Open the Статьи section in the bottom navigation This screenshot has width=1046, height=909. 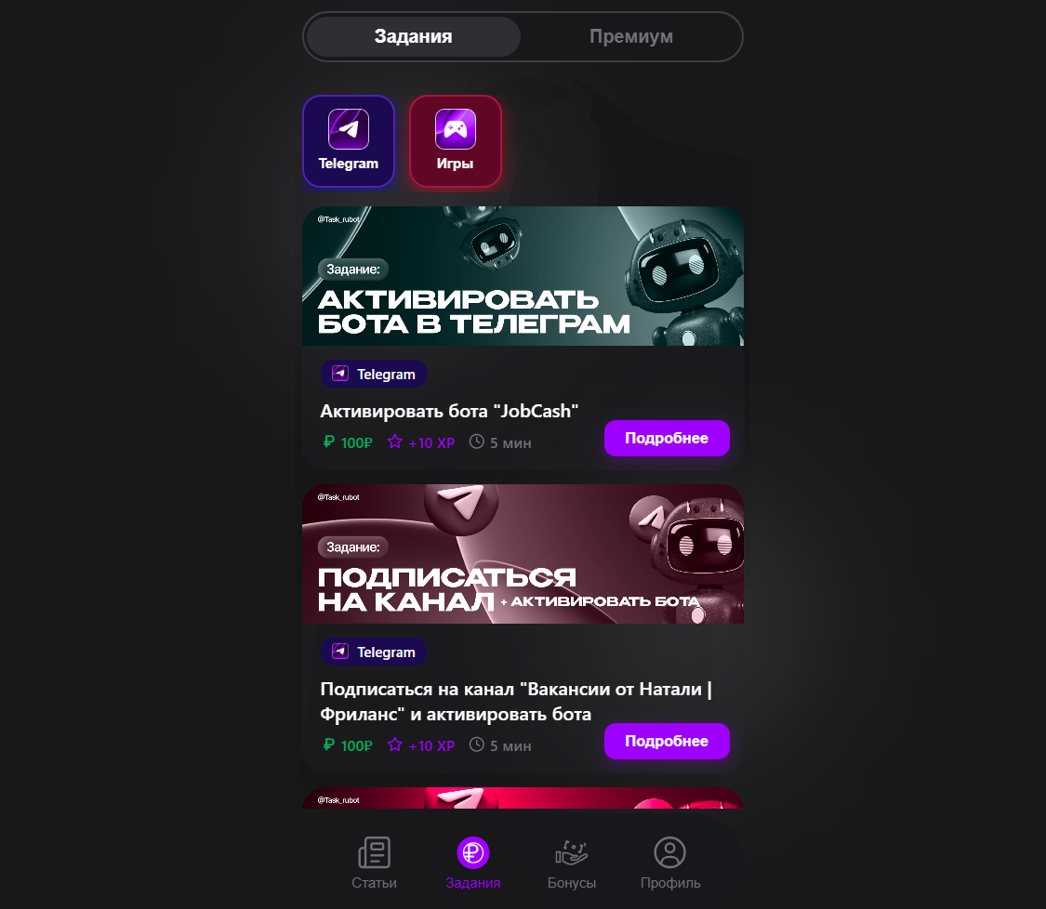point(374,863)
